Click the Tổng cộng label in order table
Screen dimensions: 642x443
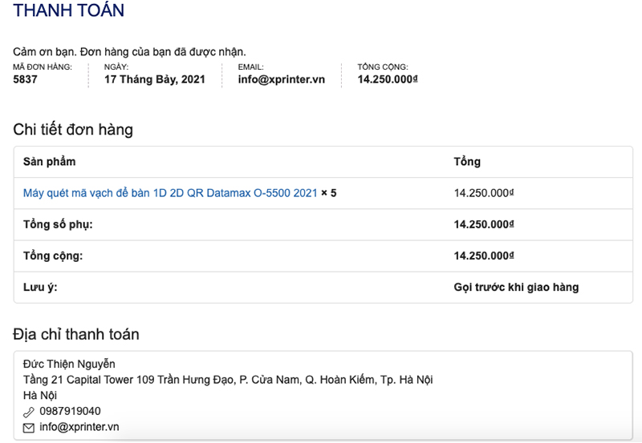tap(53, 256)
